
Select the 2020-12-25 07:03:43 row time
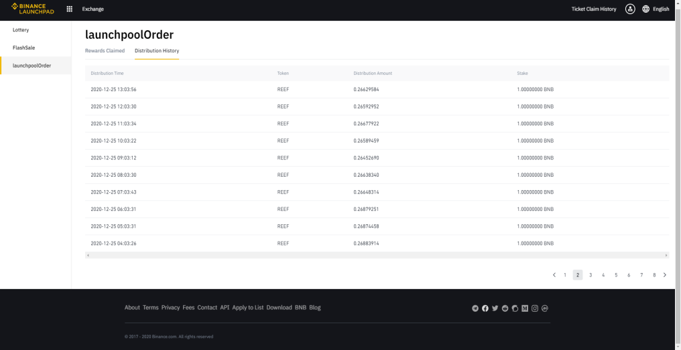114,192
